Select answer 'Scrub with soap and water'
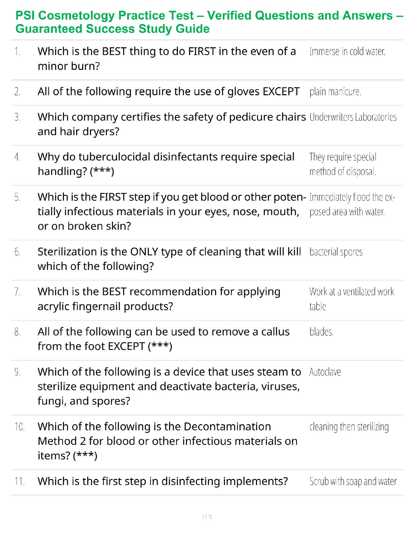This screenshot has height=535, width=414. pos(353,481)
